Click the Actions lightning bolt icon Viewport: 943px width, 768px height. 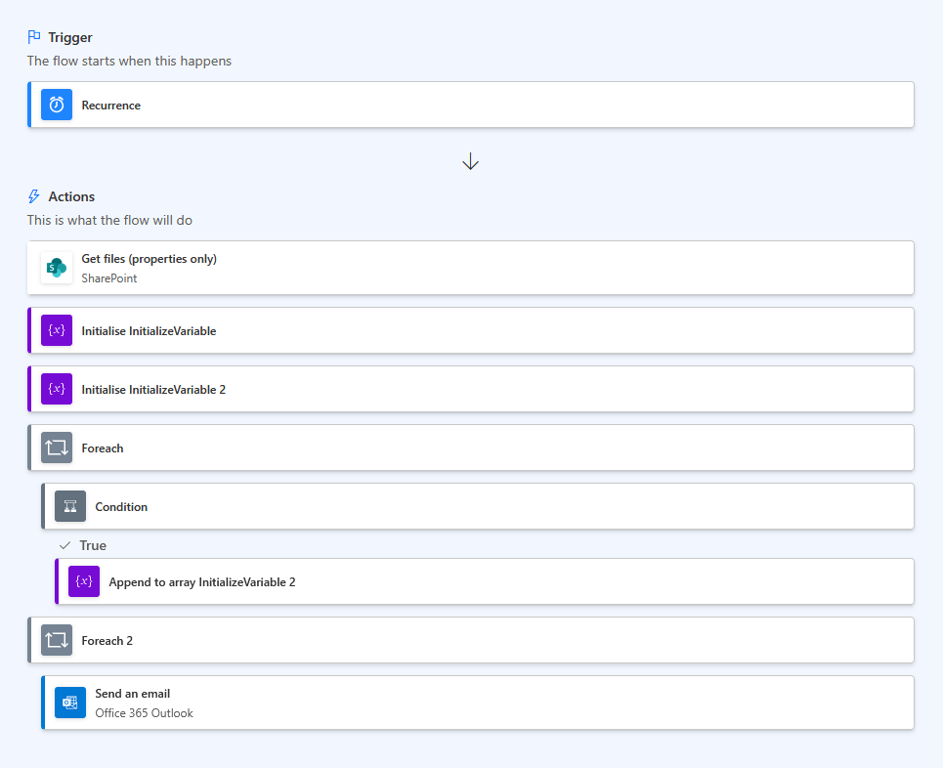click(x=34, y=196)
